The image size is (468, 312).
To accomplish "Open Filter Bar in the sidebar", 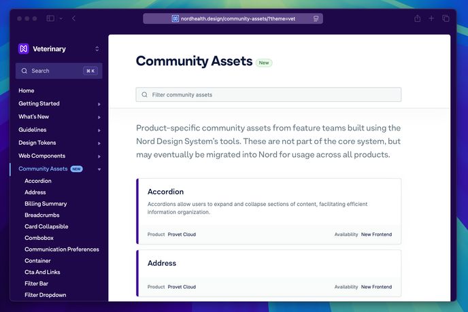I will pyautogui.click(x=37, y=283).
